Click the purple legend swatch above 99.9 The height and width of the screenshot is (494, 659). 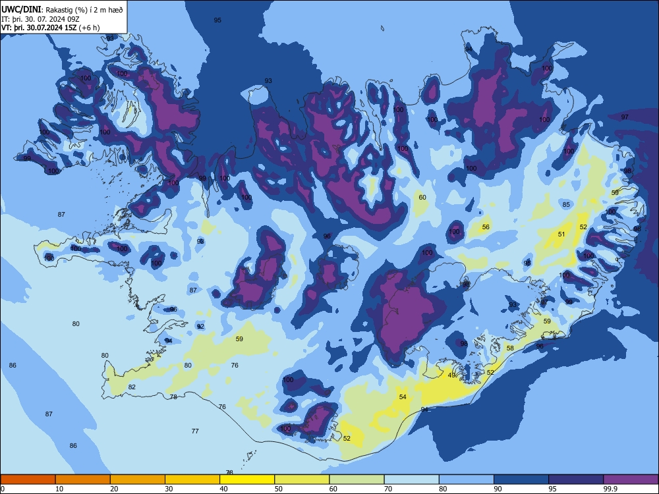tap(631, 480)
